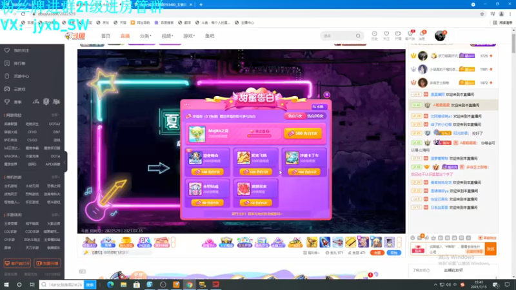The image size is (516, 290).
Task: Click the 300 告白1次 button for Mojito之夏
Action: pos(303,133)
